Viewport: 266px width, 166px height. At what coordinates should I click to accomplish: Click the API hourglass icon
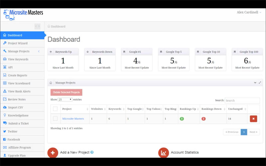click(x=5, y=67)
